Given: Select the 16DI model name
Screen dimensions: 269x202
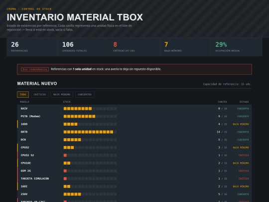Looking at the screenshot, I should (x=24, y=187).
